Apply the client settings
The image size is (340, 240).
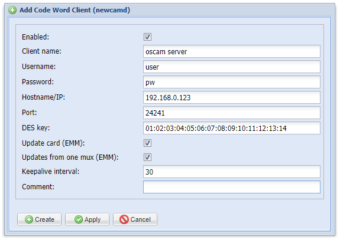coord(87,219)
